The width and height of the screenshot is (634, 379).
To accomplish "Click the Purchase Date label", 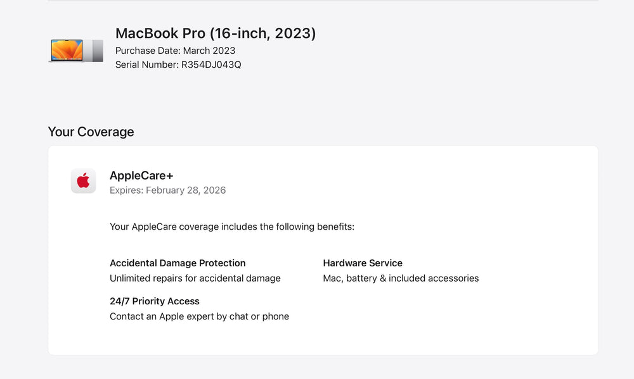I will pyautogui.click(x=148, y=51).
